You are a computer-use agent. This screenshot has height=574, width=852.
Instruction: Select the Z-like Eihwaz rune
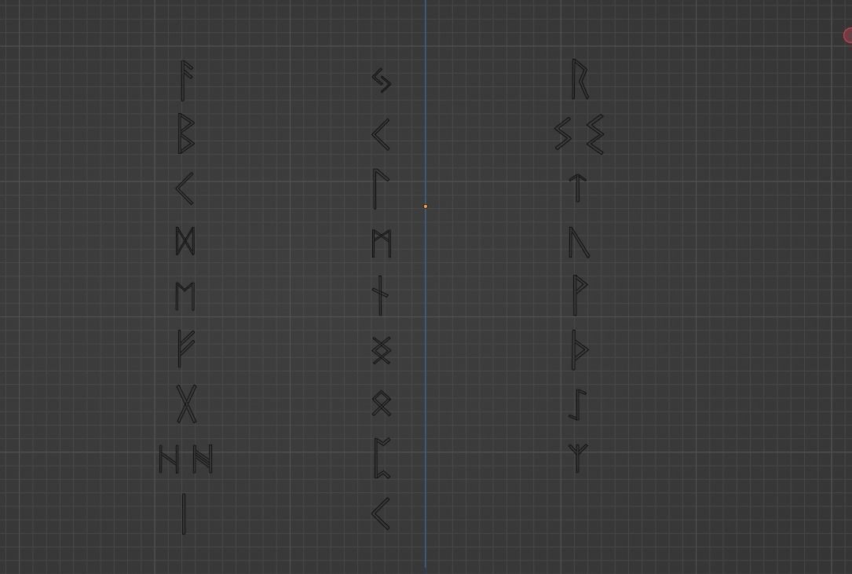(578, 405)
